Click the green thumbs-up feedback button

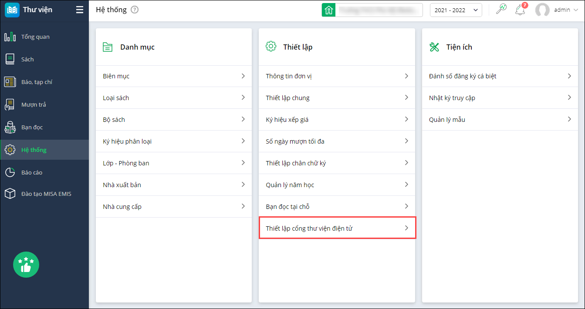26,264
